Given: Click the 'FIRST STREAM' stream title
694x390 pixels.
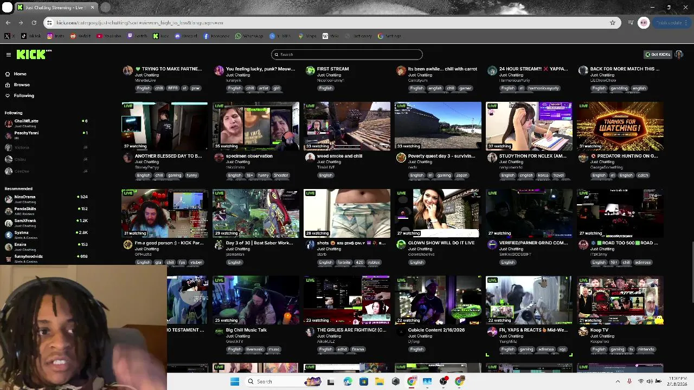Looking at the screenshot, I should tap(332, 69).
